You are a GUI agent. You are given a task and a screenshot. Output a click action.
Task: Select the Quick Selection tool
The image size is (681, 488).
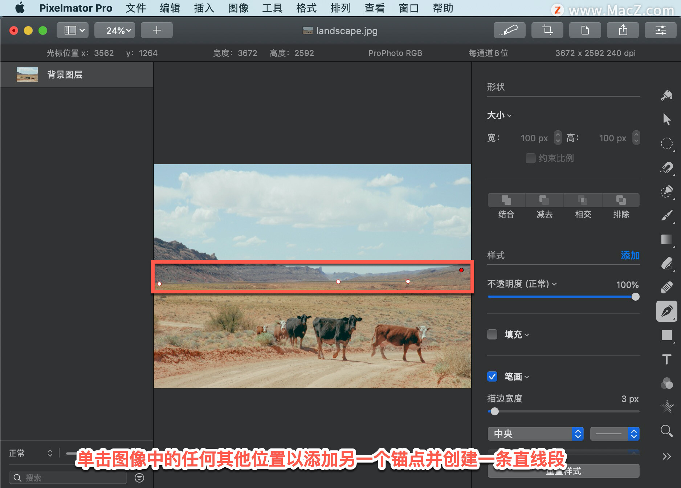[666, 167]
